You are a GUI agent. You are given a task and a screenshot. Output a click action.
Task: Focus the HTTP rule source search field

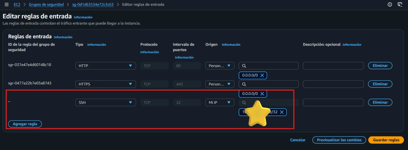[269, 66]
